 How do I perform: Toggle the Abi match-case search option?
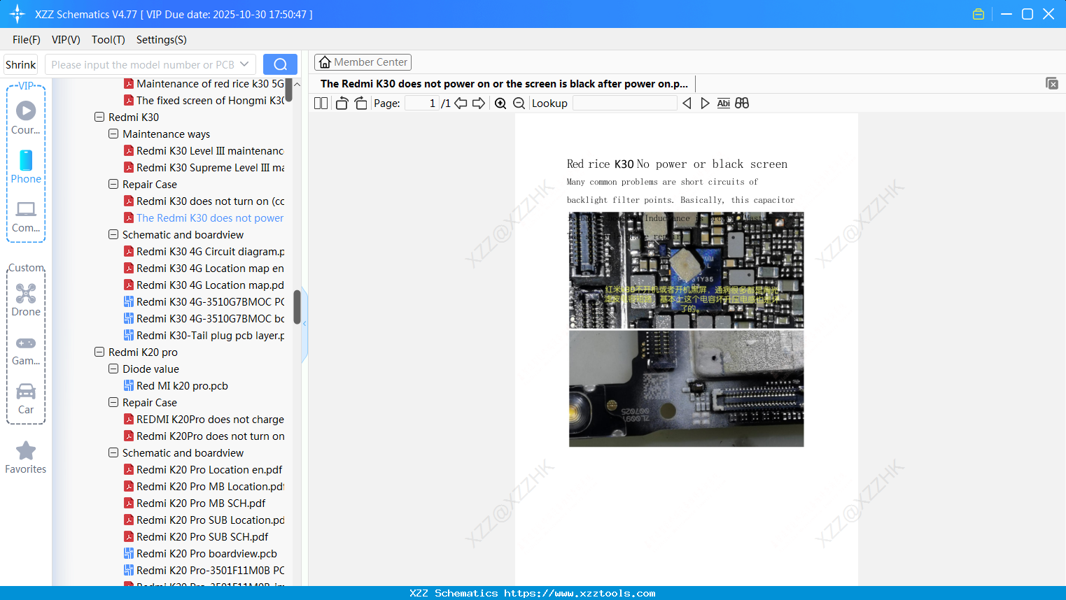coord(723,103)
